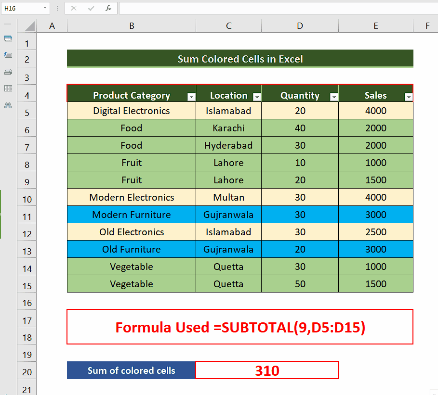Screen dimensions: 438x395
Task: Select the column D header
Action: pos(300,25)
